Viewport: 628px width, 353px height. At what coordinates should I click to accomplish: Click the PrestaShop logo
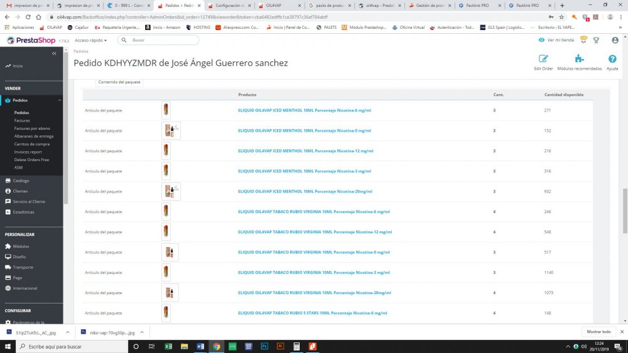tap(31, 40)
